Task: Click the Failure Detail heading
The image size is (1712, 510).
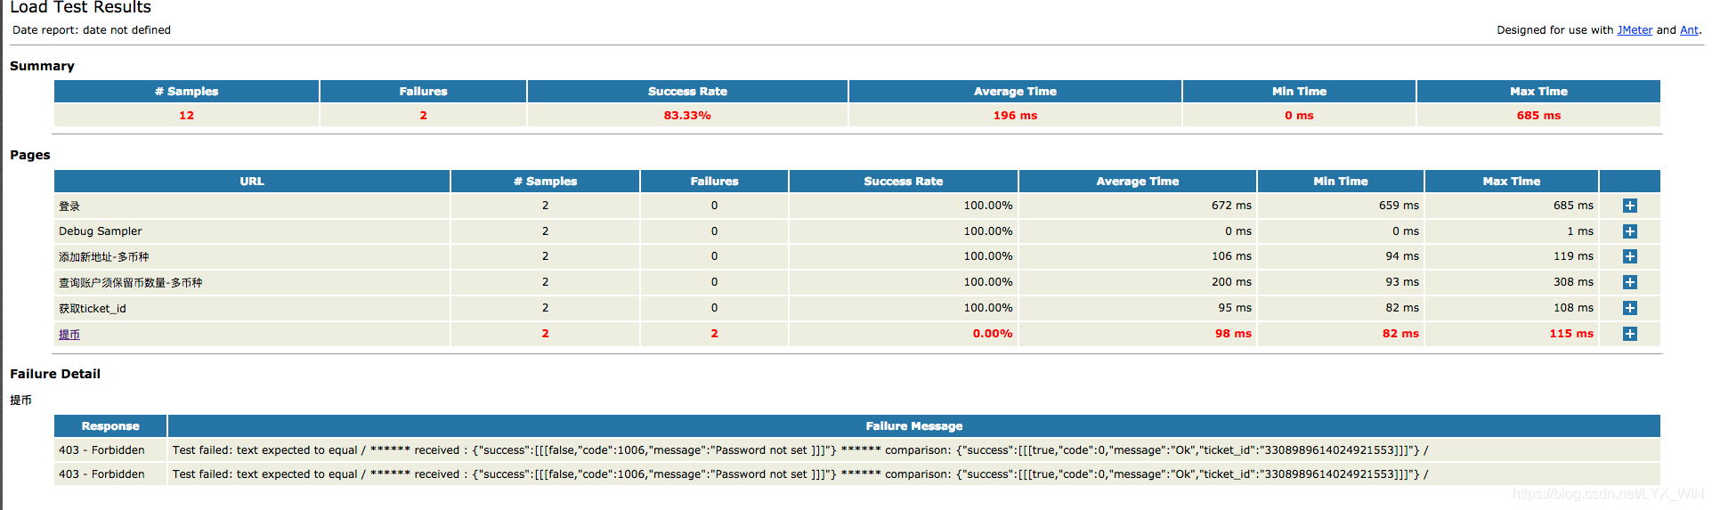Action: pyautogui.click(x=55, y=374)
